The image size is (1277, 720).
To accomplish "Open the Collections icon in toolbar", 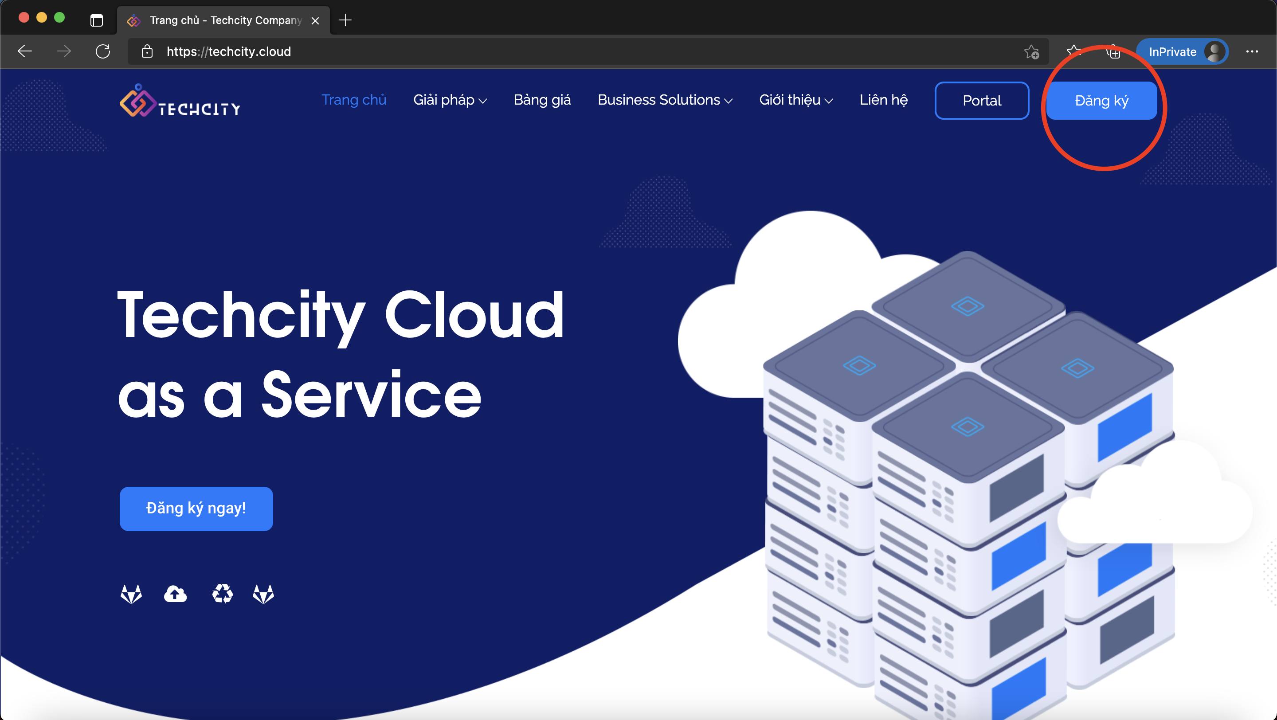I will point(1113,51).
